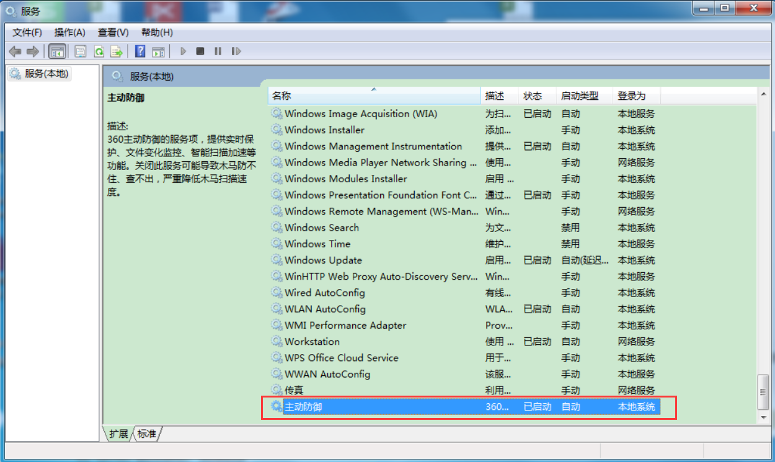The height and width of the screenshot is (462, 775).
Task: Open the 操作(A) menu
Action: (69, 32)
